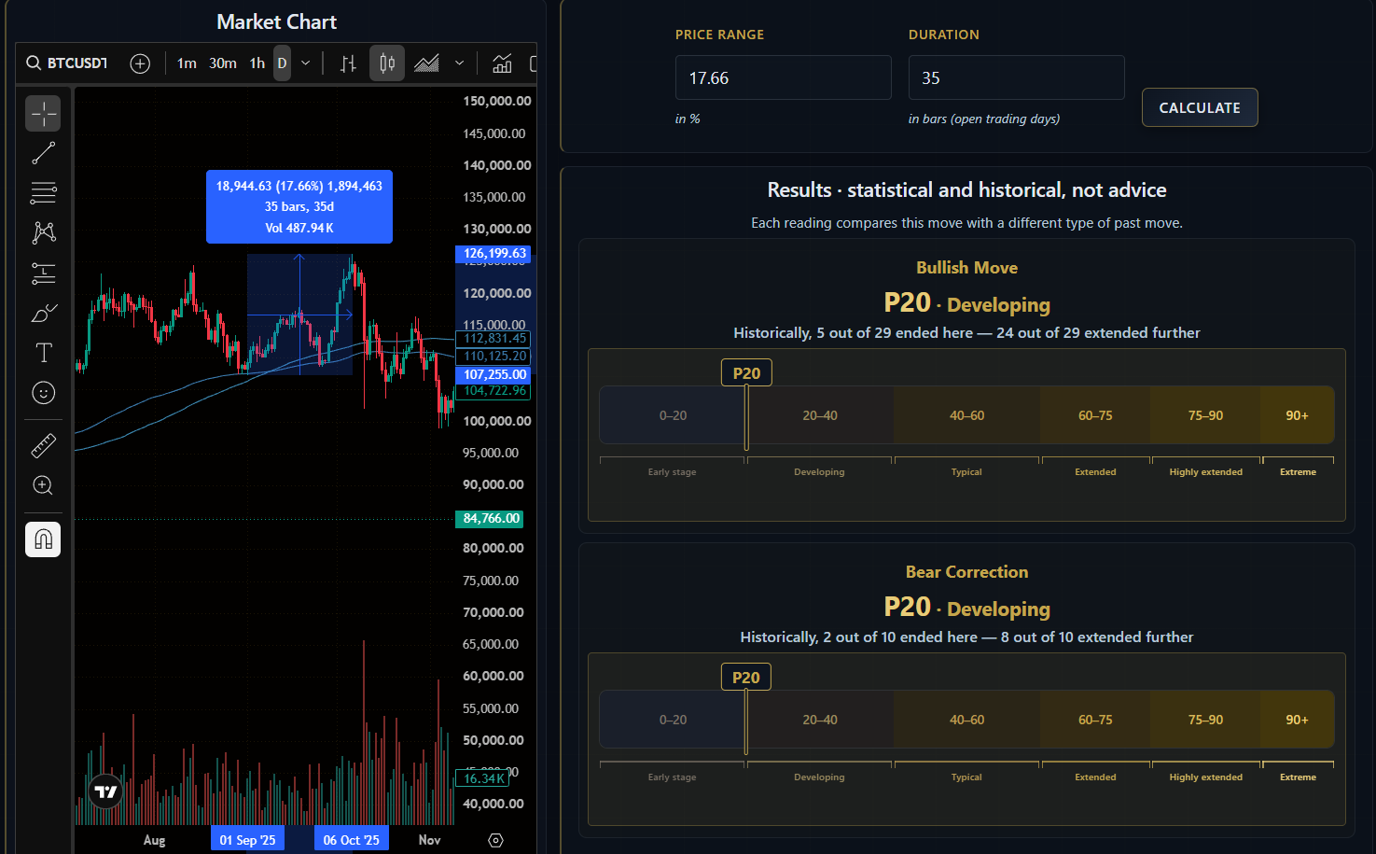Click the blue measurement info tooltip

click(x=299, y=206)
